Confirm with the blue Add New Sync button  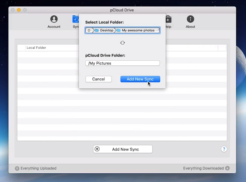[140, 79]
